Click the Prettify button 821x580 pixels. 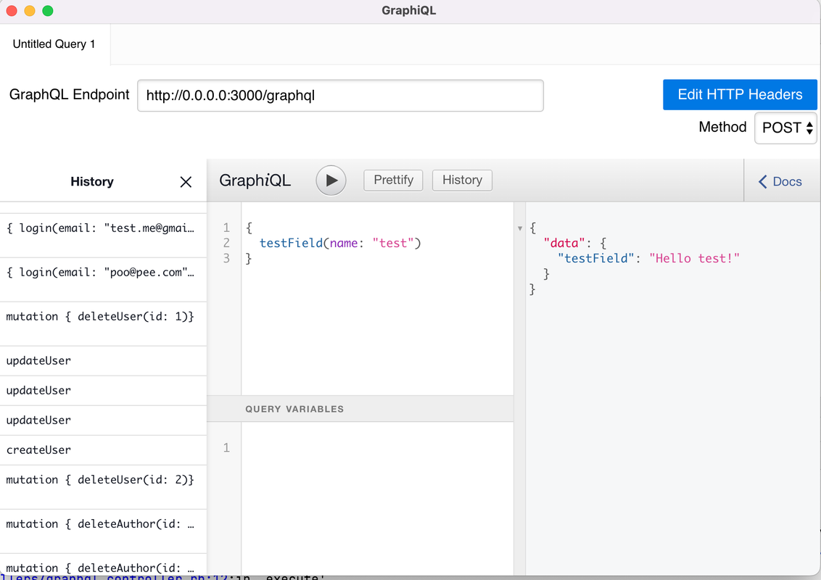(393, 180)
